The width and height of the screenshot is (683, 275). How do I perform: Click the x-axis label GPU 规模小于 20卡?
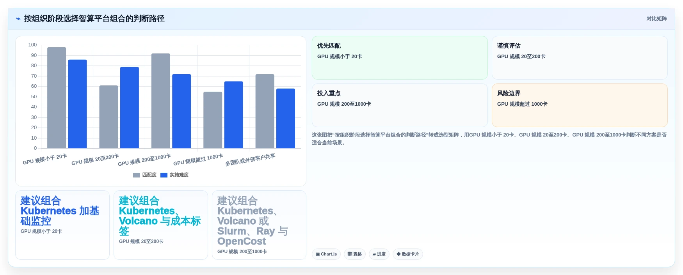tap(45, 159)
